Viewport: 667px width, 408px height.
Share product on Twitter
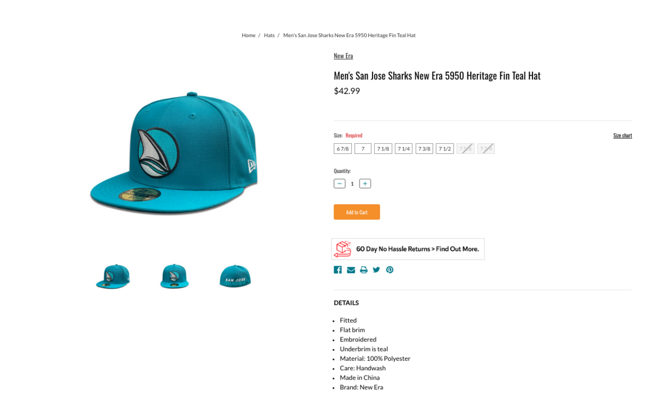pyautogui.click(x=376, y=270)
